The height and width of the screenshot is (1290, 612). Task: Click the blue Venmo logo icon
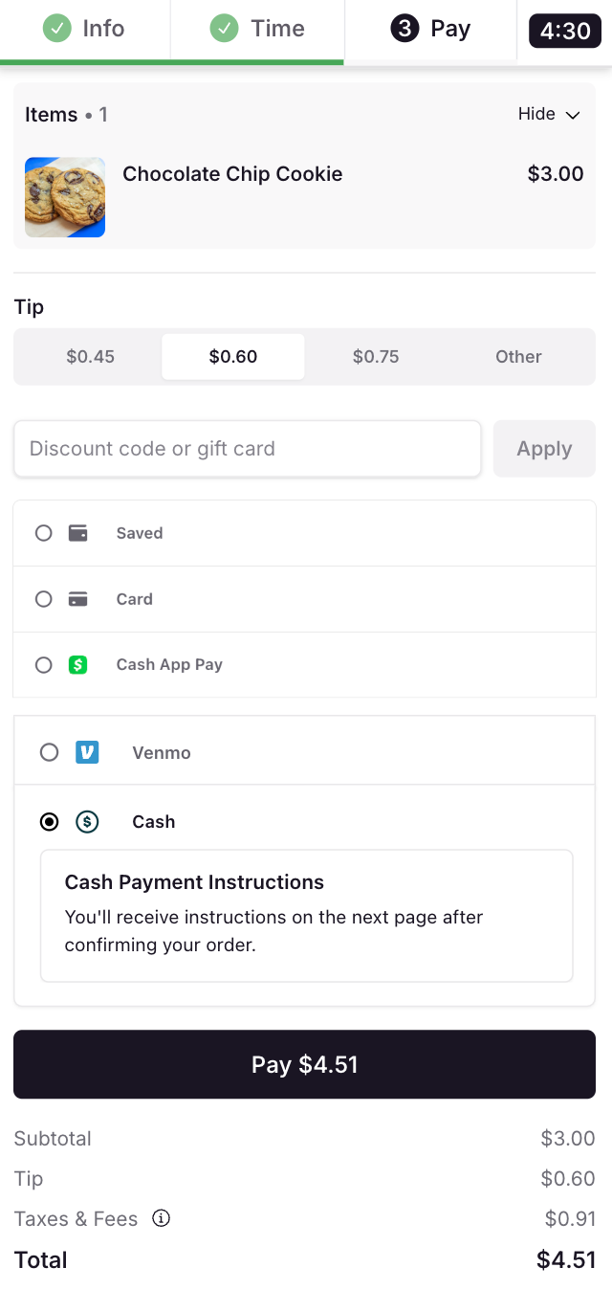click(x=87, y=752)
